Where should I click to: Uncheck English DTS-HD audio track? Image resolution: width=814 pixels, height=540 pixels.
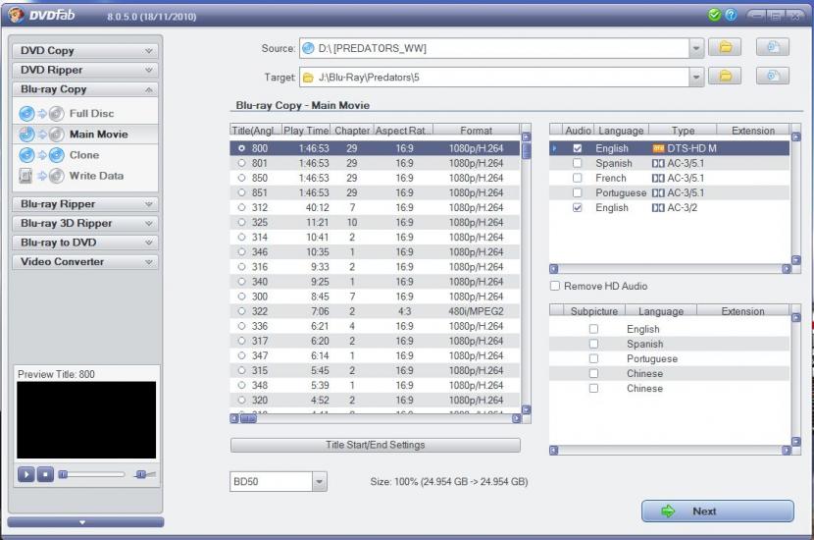coord(578,148)
